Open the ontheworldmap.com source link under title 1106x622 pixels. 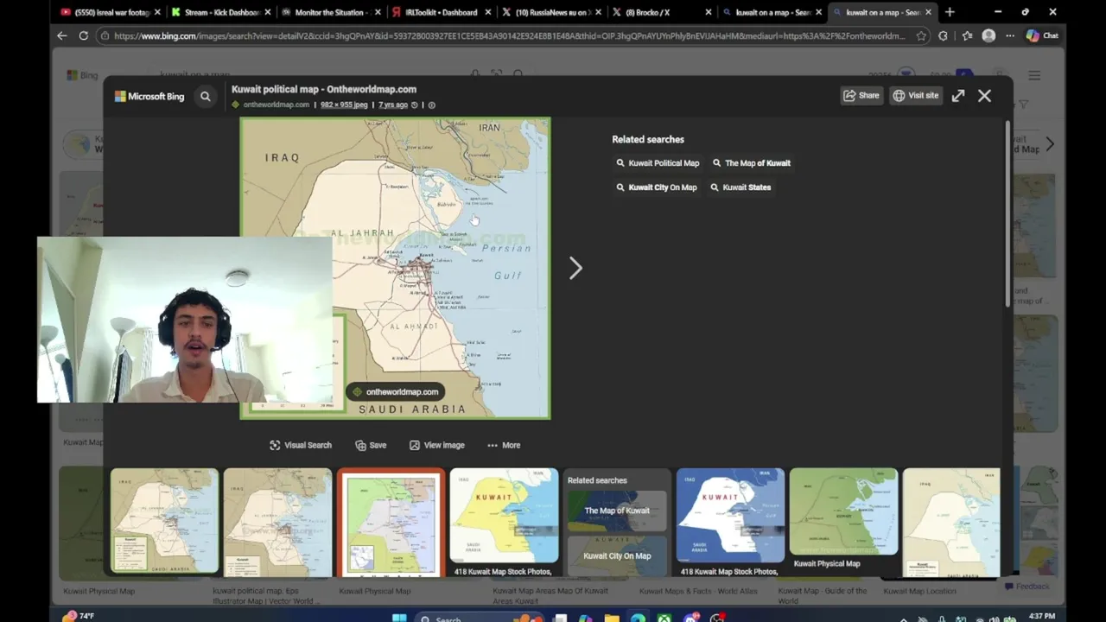[x=276, y=105]
